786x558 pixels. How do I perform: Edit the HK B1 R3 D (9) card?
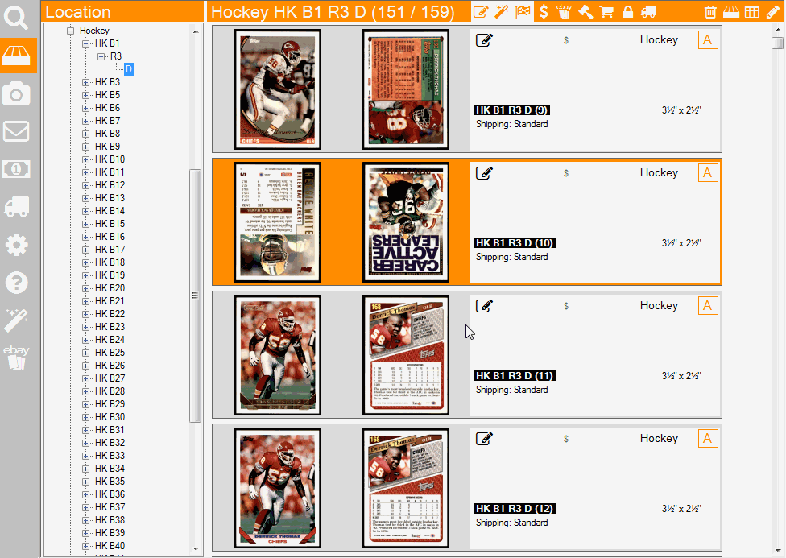click(x=484, y=40)
